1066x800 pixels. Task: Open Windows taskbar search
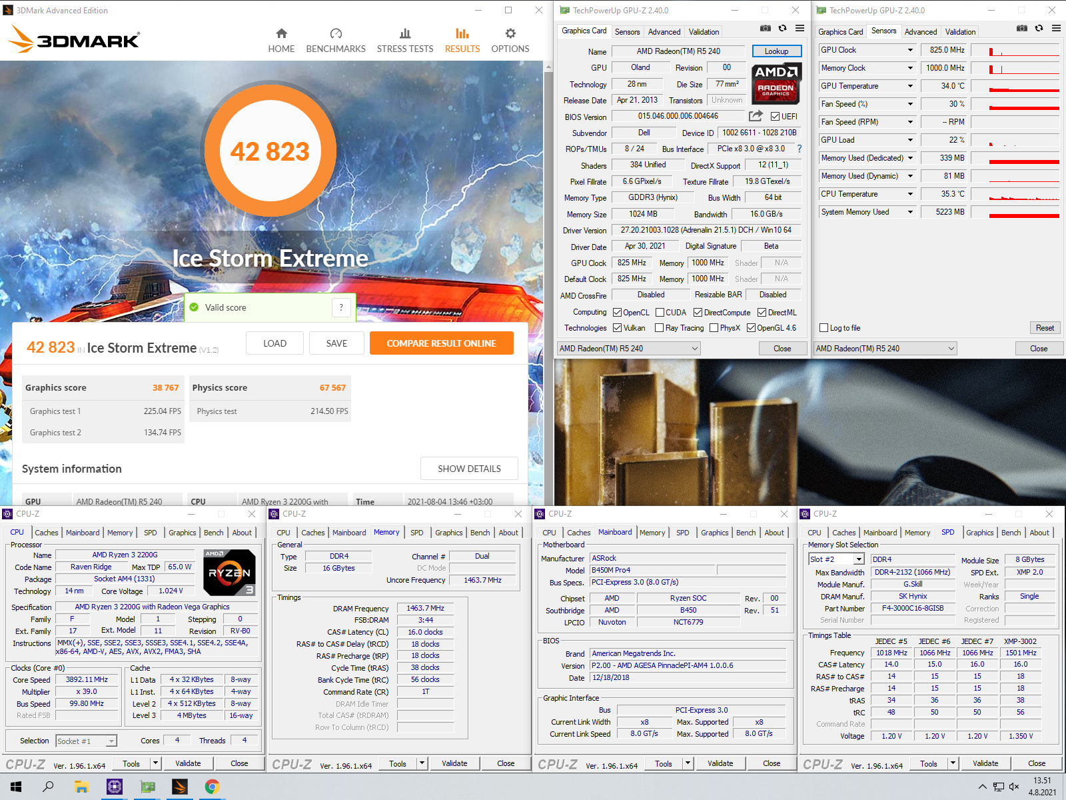click(x=48, y=787)
